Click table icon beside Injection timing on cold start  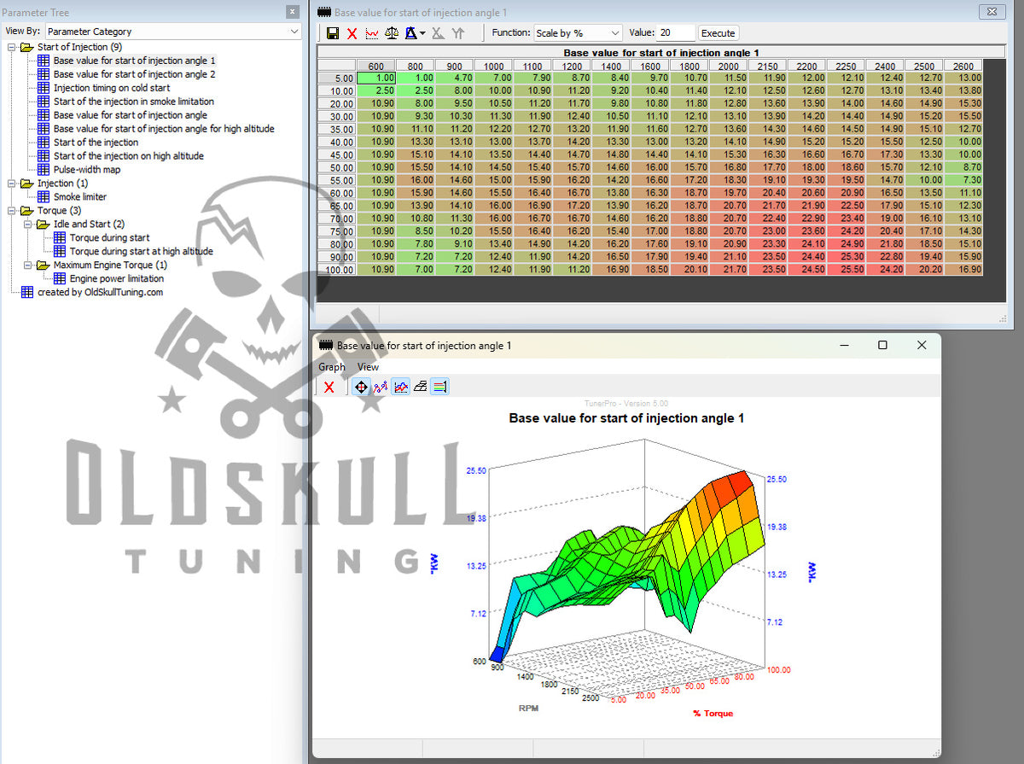coord(44,88)
